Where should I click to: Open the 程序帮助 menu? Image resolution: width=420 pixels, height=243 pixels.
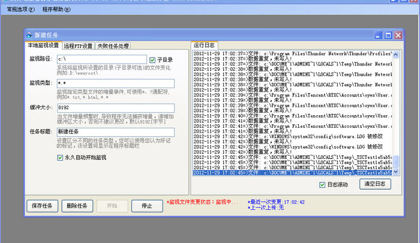coord(56,10)
